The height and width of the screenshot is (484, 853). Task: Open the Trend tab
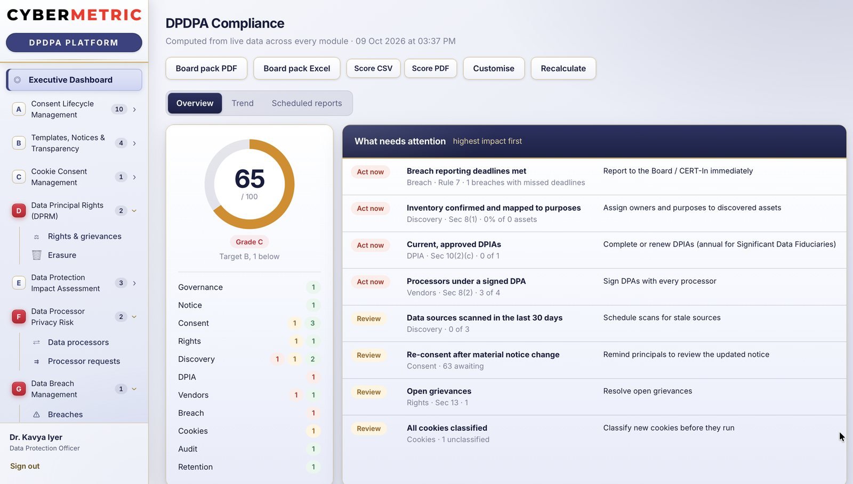coord(243,103)
